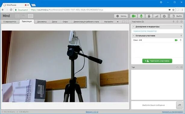The image size is (185, 114).
Task: Open the Документы tab
Action: tap(42, 22)
